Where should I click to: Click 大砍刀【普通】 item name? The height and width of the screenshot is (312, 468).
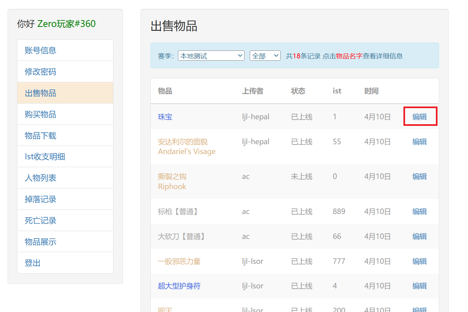pos(182,237)
